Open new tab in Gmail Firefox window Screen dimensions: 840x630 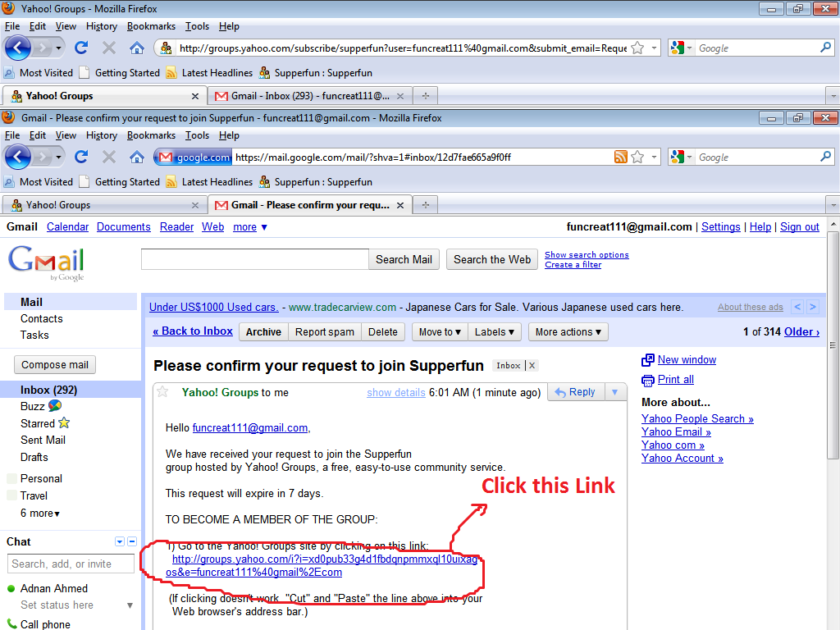pyautogui.click(x=426, y=204)
